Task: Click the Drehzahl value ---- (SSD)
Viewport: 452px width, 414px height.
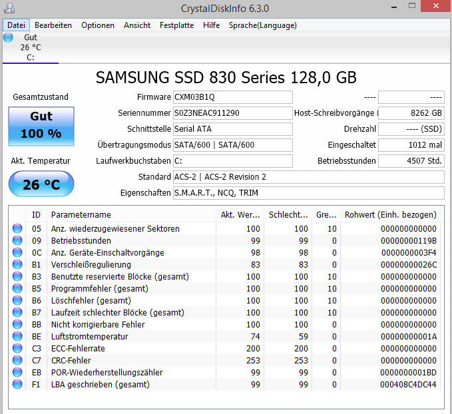Action: tap(411, 129)
